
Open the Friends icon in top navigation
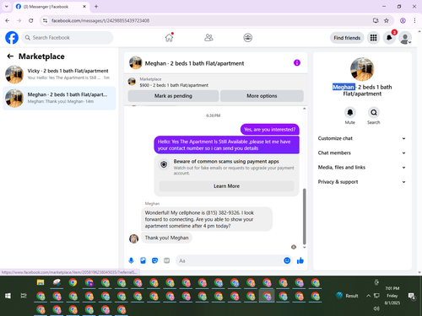(x=208, y=37)
